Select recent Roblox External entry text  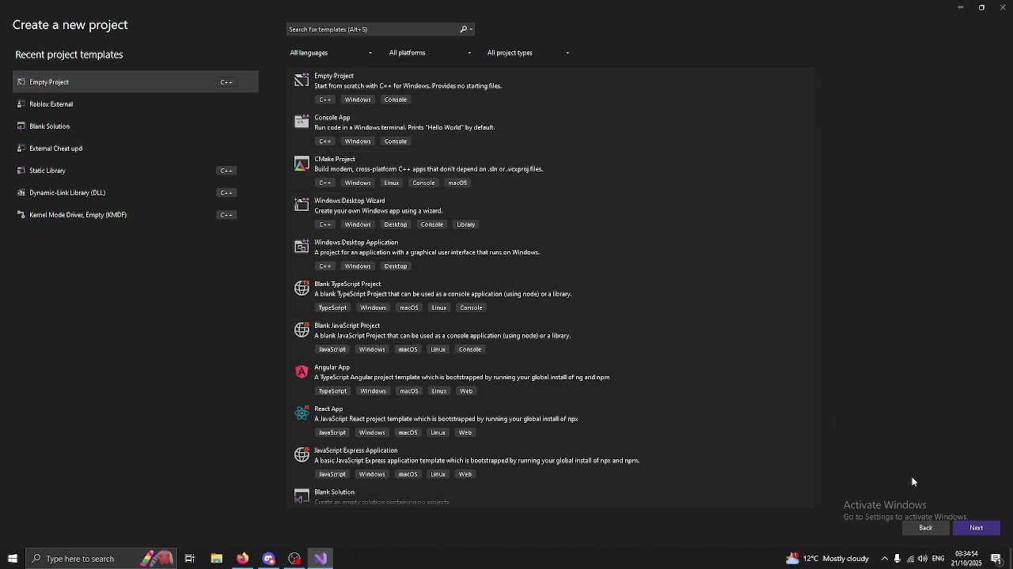(51, 104)
